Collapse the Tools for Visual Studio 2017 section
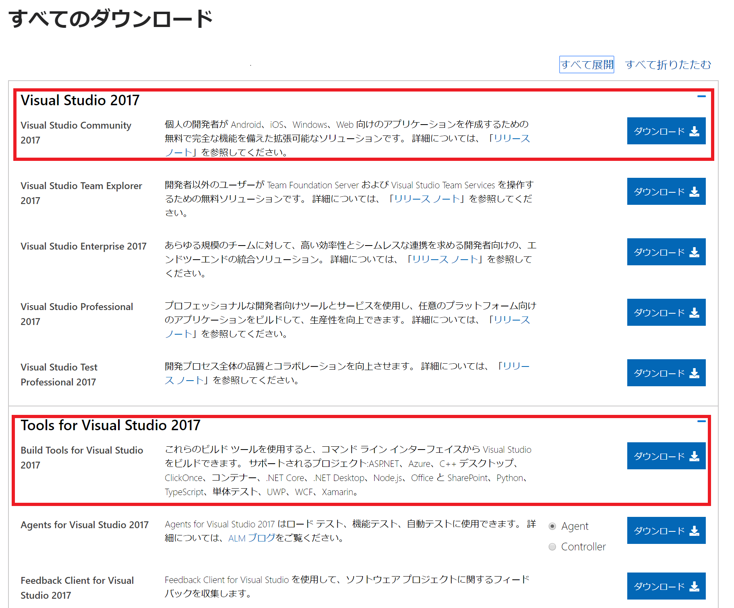The height and width of the screenshot is (608, 734). 701,421
